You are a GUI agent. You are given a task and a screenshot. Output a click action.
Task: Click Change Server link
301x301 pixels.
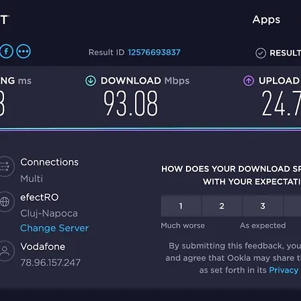coord(54,228)
